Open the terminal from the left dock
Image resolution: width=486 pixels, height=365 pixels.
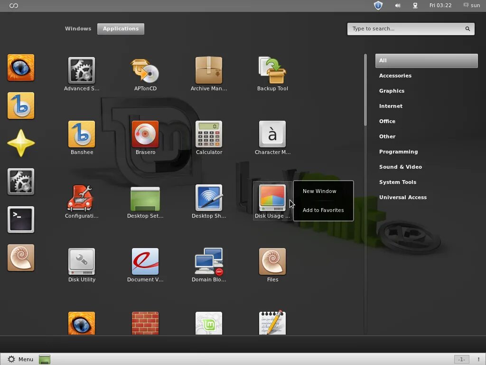pyautogui.click(x=21, y=220)
